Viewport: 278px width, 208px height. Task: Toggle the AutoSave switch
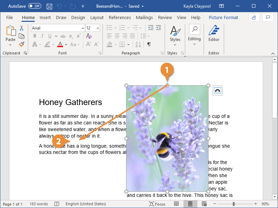[x=34, y=6]
